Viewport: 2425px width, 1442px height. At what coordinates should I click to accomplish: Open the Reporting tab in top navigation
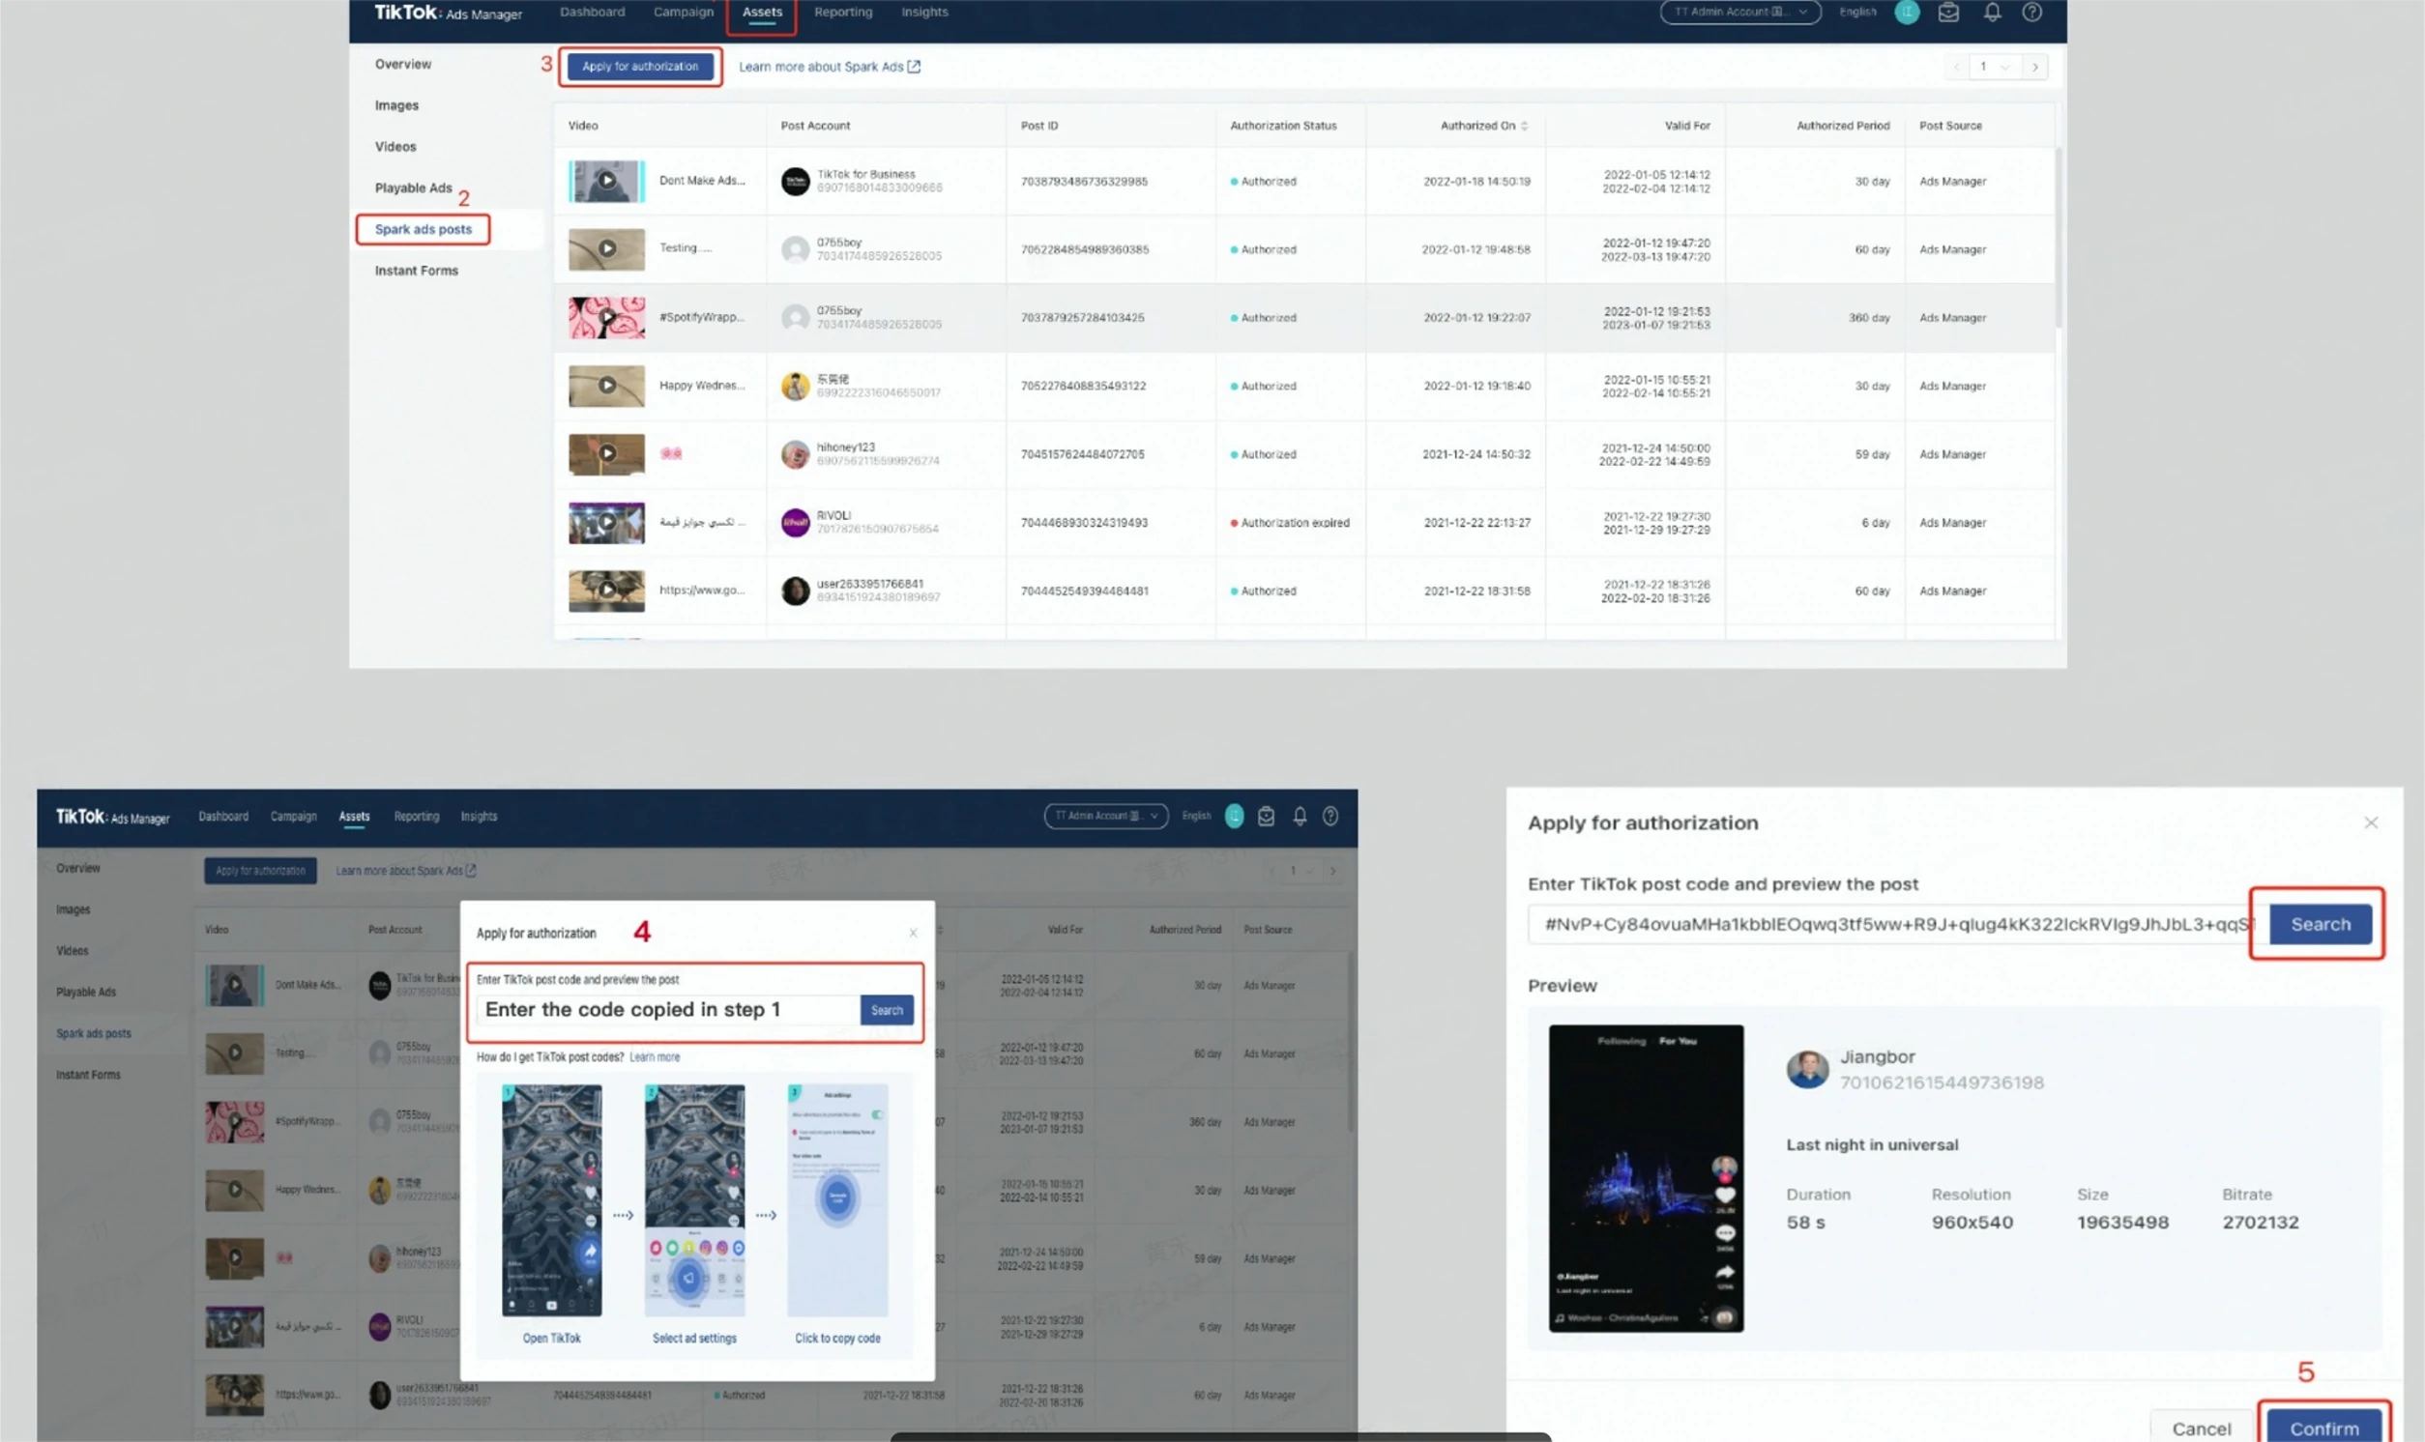click(x=843, y=13)
